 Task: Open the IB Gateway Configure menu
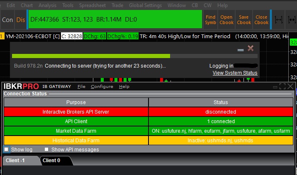[x=102, y=87]
